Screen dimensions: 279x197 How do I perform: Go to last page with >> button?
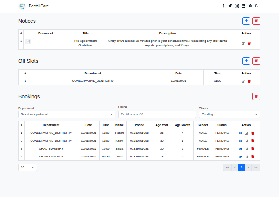[x=256, y=167]
